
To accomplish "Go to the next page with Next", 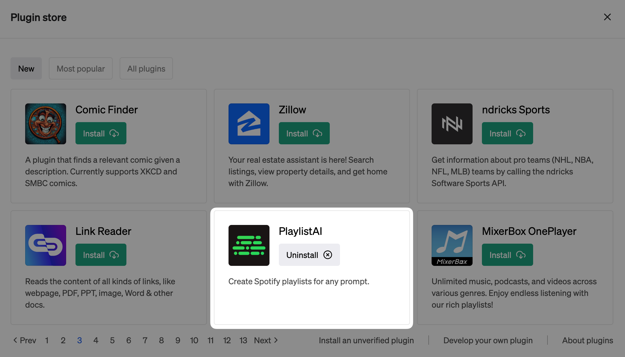I will (266, 340).
